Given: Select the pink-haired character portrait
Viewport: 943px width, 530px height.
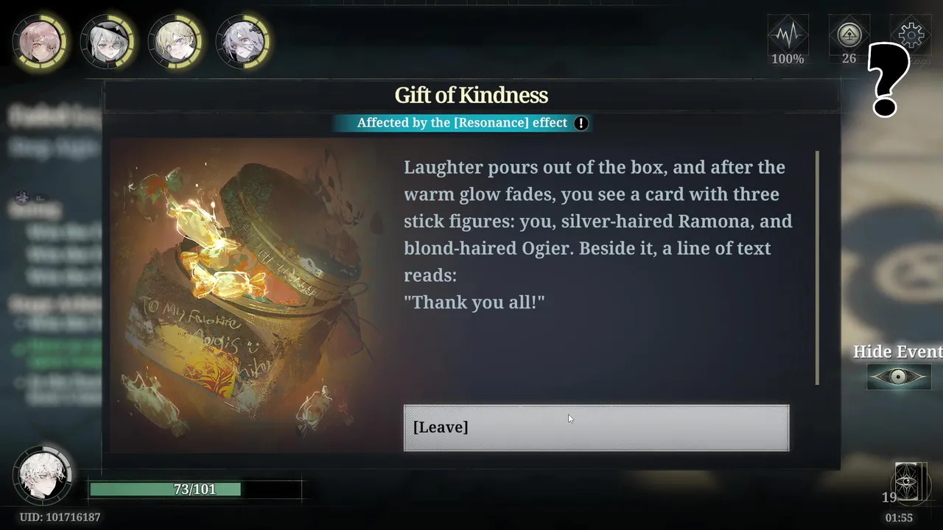Looking at the screenshot, I should click(40, 41).
